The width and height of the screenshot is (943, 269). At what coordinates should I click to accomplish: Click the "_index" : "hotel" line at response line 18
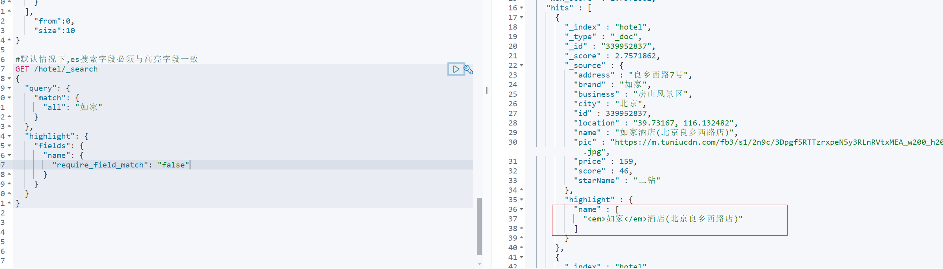point(608,27)
